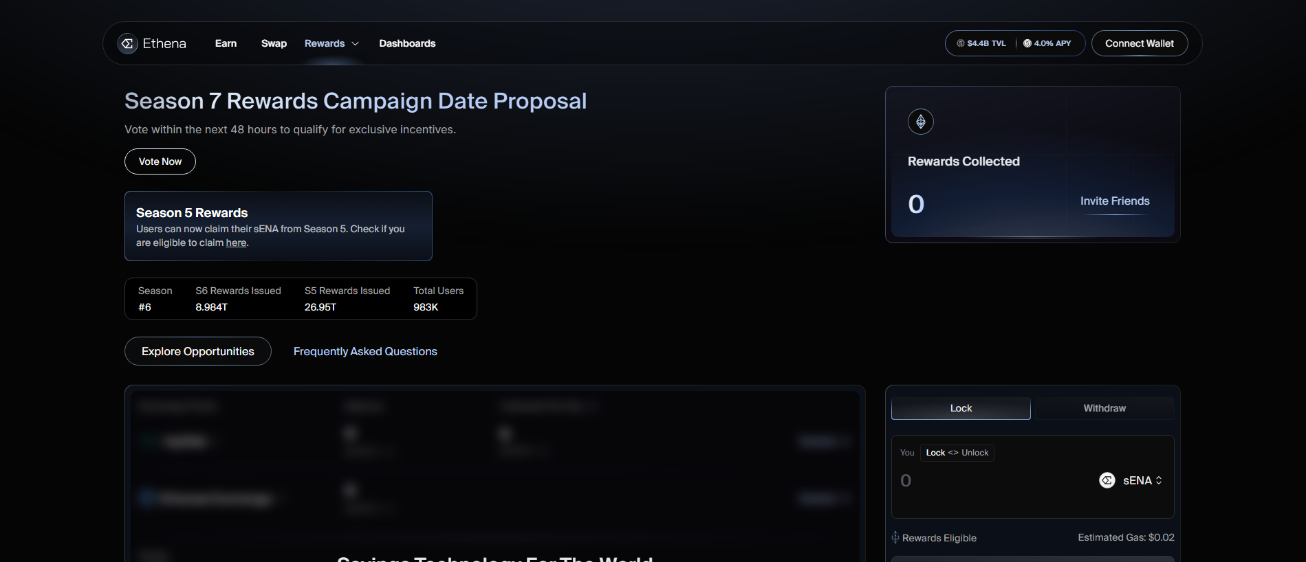Screen dimensions: 1306x562
Task: Click Connect Wallet button
Action: [x=1140, y=43]
